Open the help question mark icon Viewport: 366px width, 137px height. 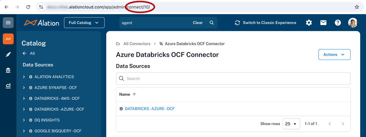click(338, 23)
